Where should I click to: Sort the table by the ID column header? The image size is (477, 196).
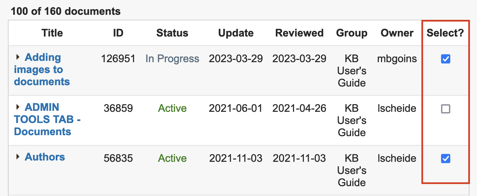click(118, 33)
